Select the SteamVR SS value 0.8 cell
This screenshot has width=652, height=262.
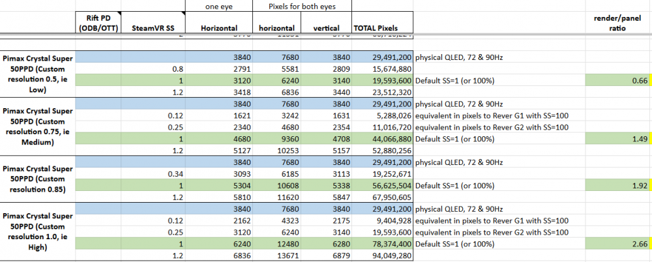[153, 68]
